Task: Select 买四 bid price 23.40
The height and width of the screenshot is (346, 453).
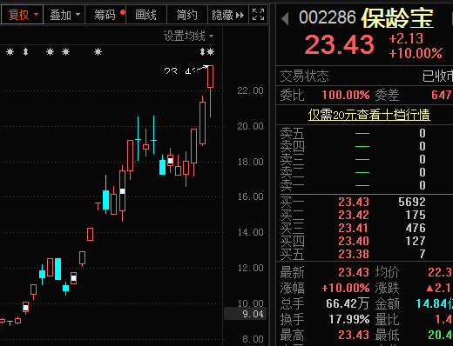Action: coord(354,241)
